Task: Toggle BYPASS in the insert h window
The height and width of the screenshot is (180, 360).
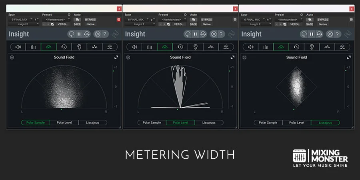Action: pos(323,20)
